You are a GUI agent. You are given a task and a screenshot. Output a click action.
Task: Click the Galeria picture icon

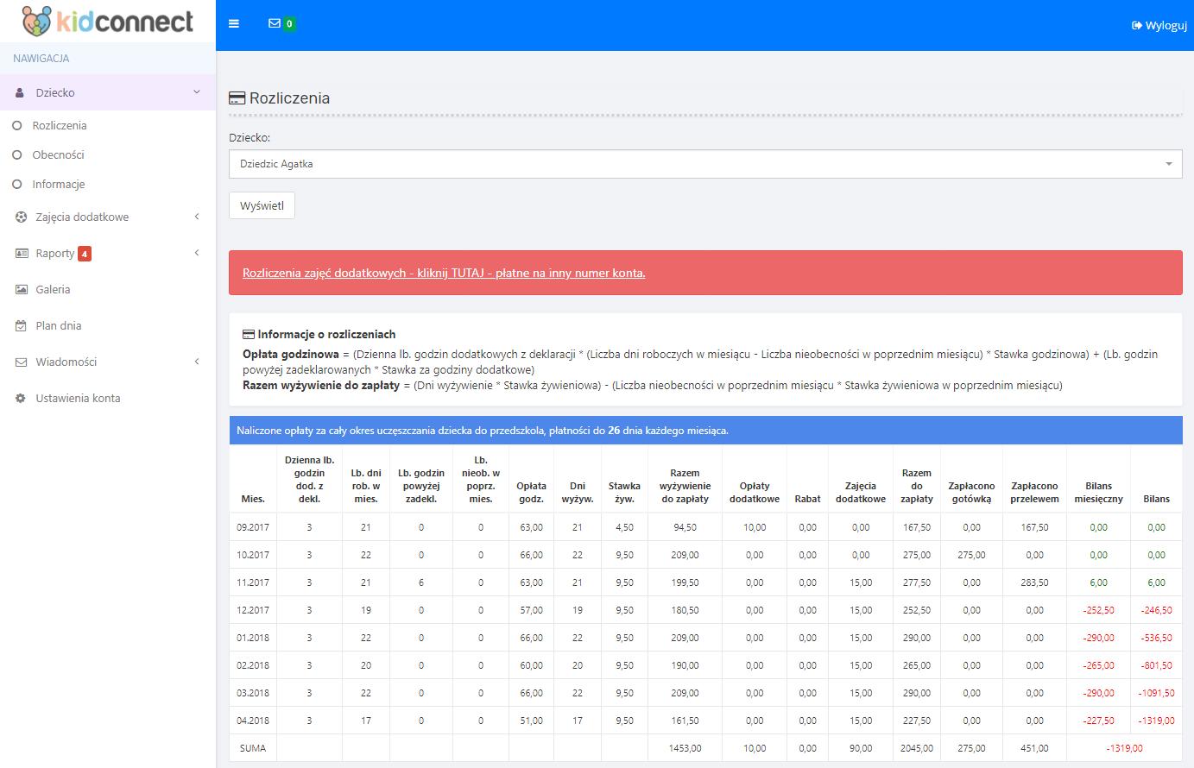click(x=22, y=289)
